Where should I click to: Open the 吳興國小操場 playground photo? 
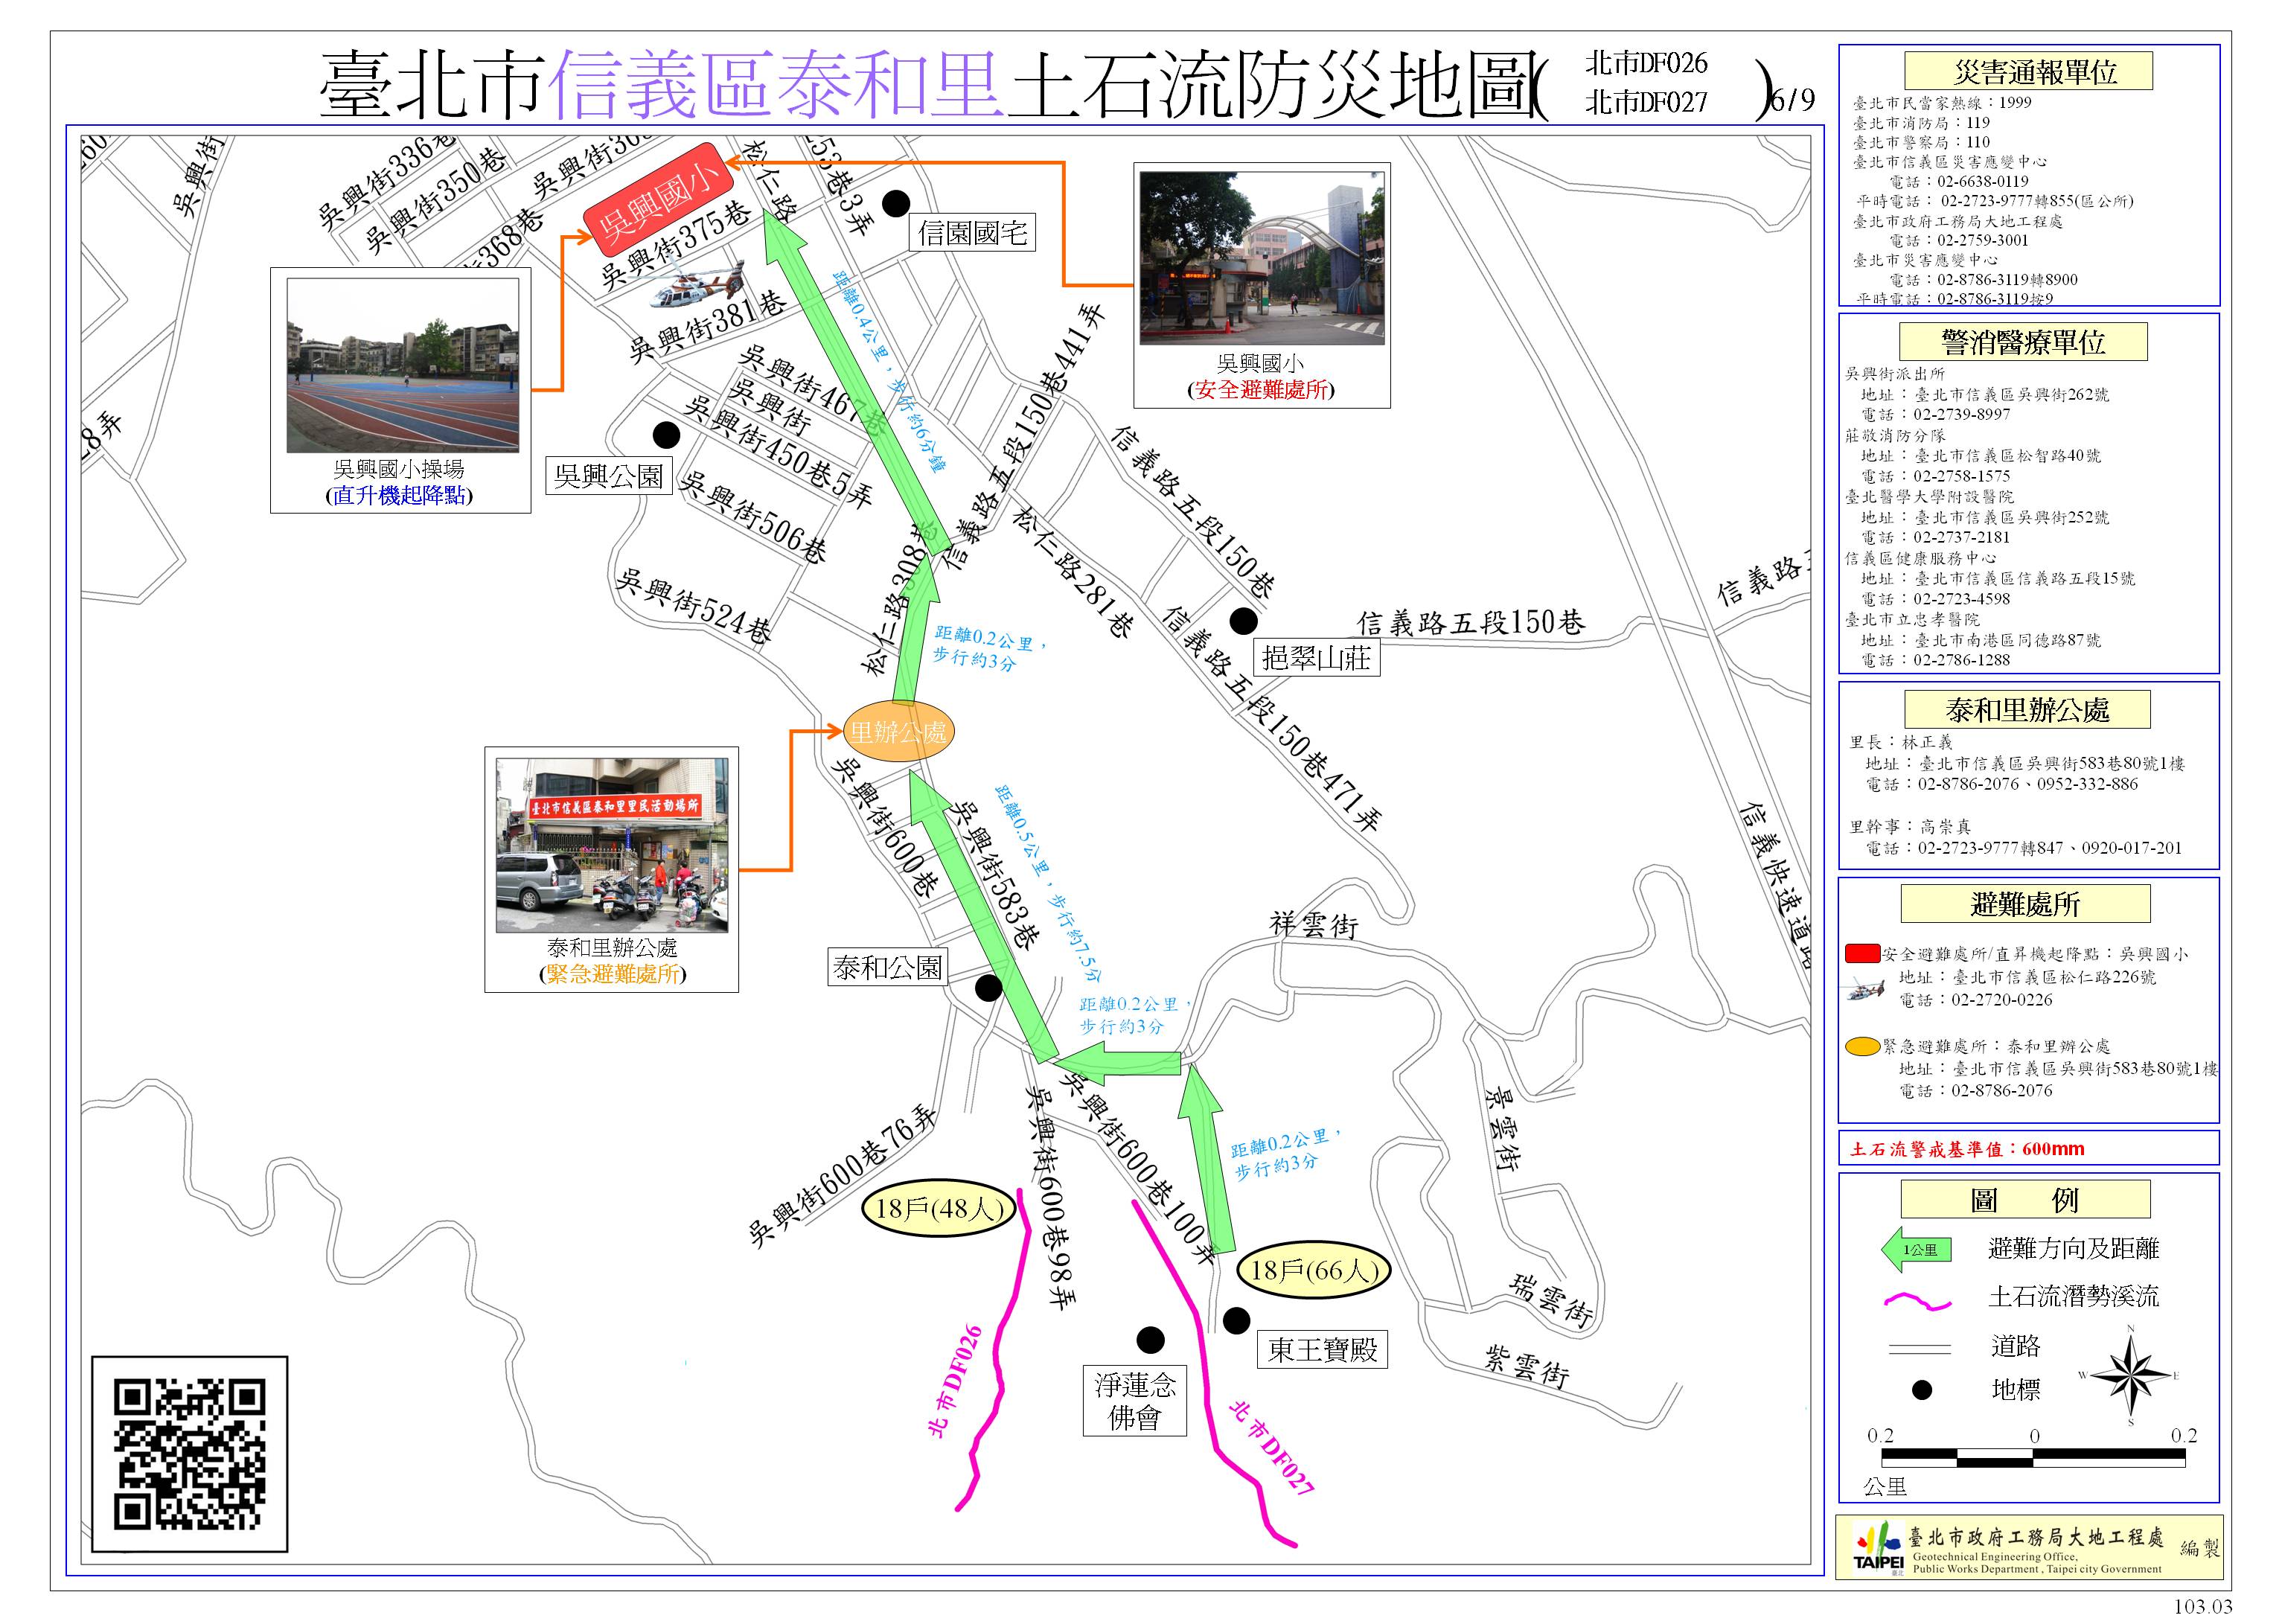click(402, 366)
